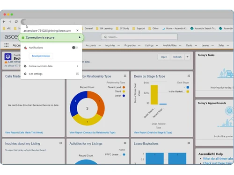Click in the Search field
The width and height of the screenshot is (234, 175).
point(139,37)
